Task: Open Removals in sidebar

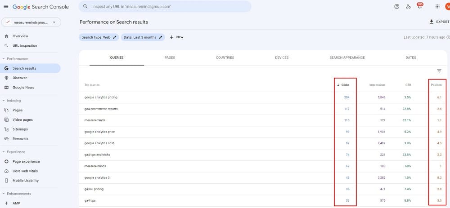Action: (x=20, y=139)
